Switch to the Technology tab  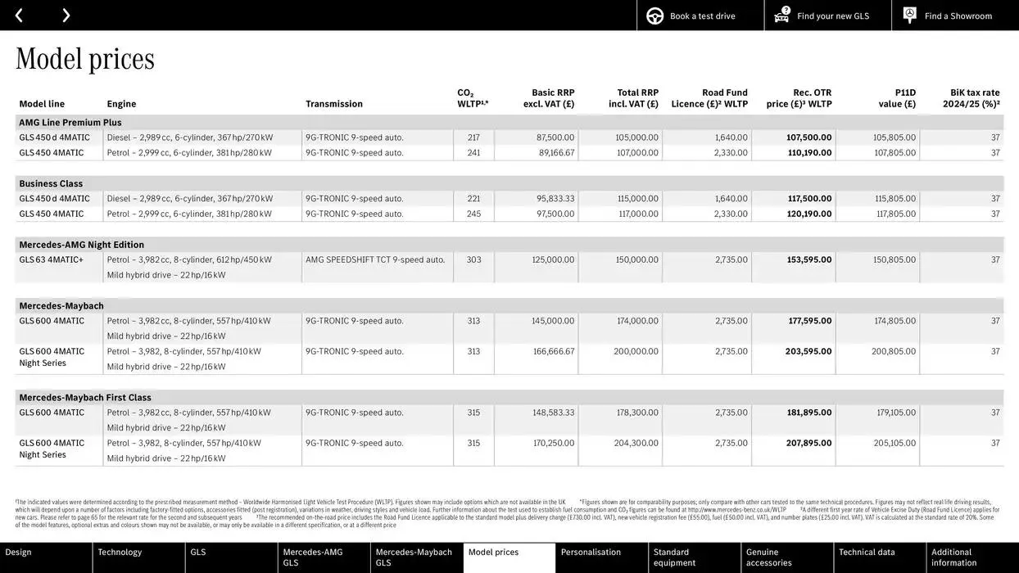tap(138, 557)
